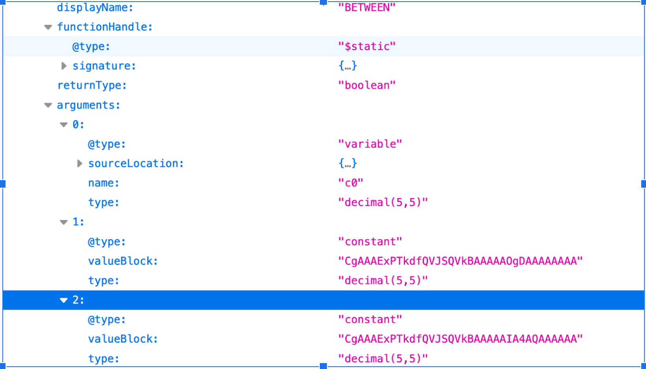Collapse the arguments node
This screenshot has height=369, width=646.
point(48,105)
